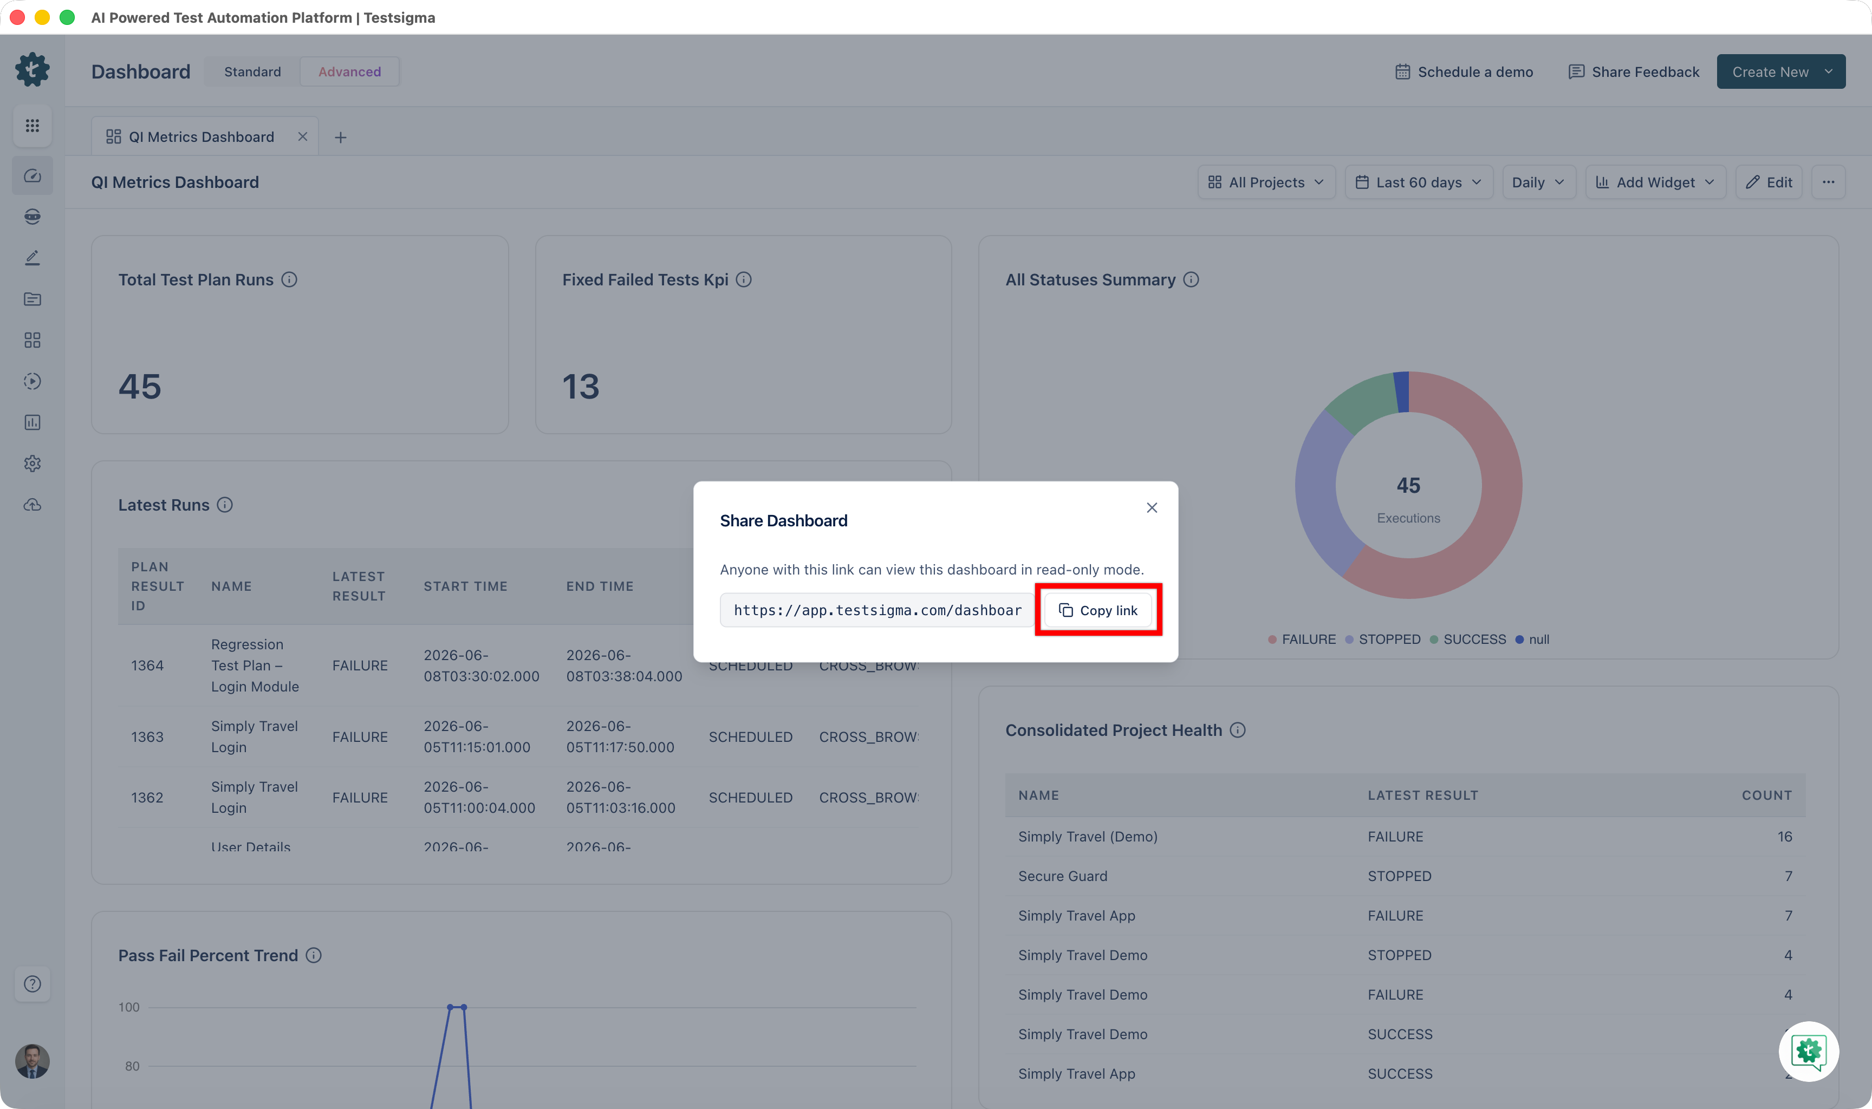This screenshot has height=1109, width=1872.
Task: Toggle FAILURE legend item in chart
Action: (1302, 640)
